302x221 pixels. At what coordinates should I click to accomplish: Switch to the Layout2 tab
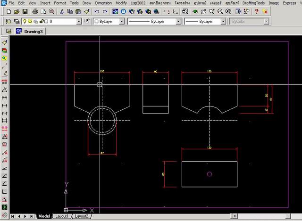[x=81, y=216]
